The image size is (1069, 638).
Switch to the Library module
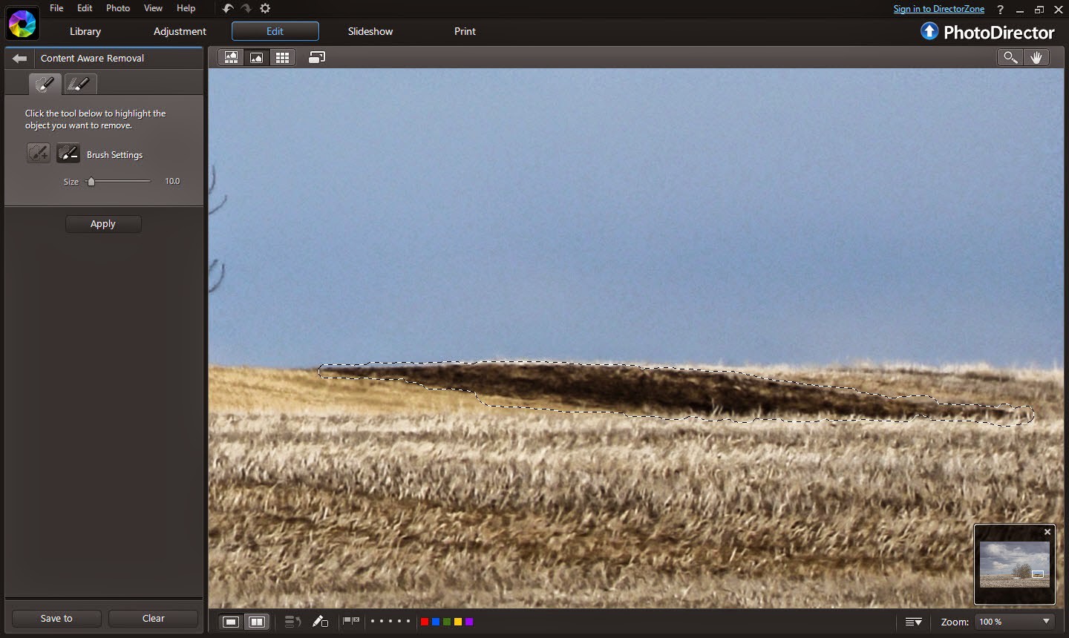click(x=85, y=31)
